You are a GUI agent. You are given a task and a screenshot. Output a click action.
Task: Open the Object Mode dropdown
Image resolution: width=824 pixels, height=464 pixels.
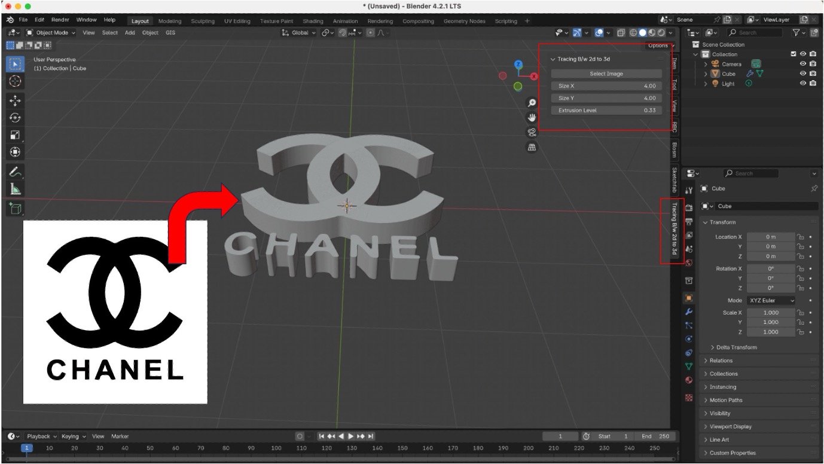(51, 33)
